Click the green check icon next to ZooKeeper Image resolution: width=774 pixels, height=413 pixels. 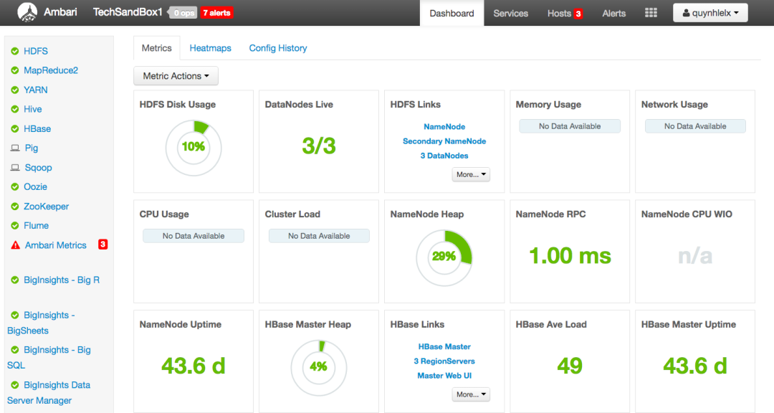[15, 206]
